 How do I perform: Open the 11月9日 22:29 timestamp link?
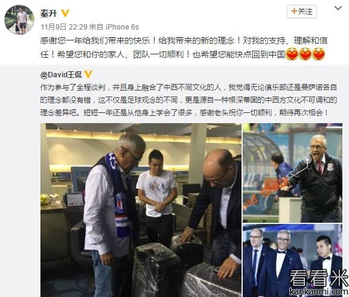(x=64, y=27)
